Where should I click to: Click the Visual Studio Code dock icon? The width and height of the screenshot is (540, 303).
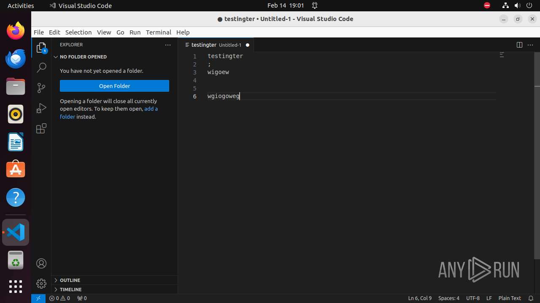point(16,232)
